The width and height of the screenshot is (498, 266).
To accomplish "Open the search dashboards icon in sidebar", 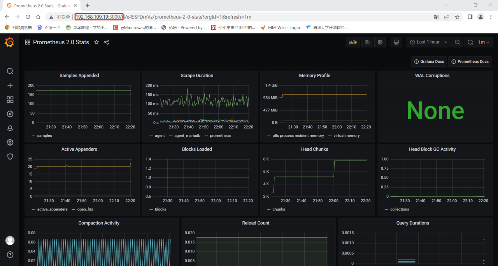I will (x=10, y=71).
